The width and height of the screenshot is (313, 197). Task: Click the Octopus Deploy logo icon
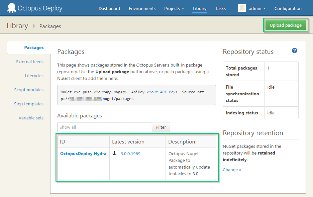point(11,8)
